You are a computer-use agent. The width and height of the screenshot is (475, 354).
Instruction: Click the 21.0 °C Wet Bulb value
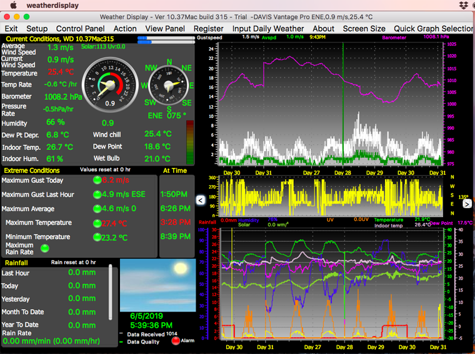pos(157,159)
